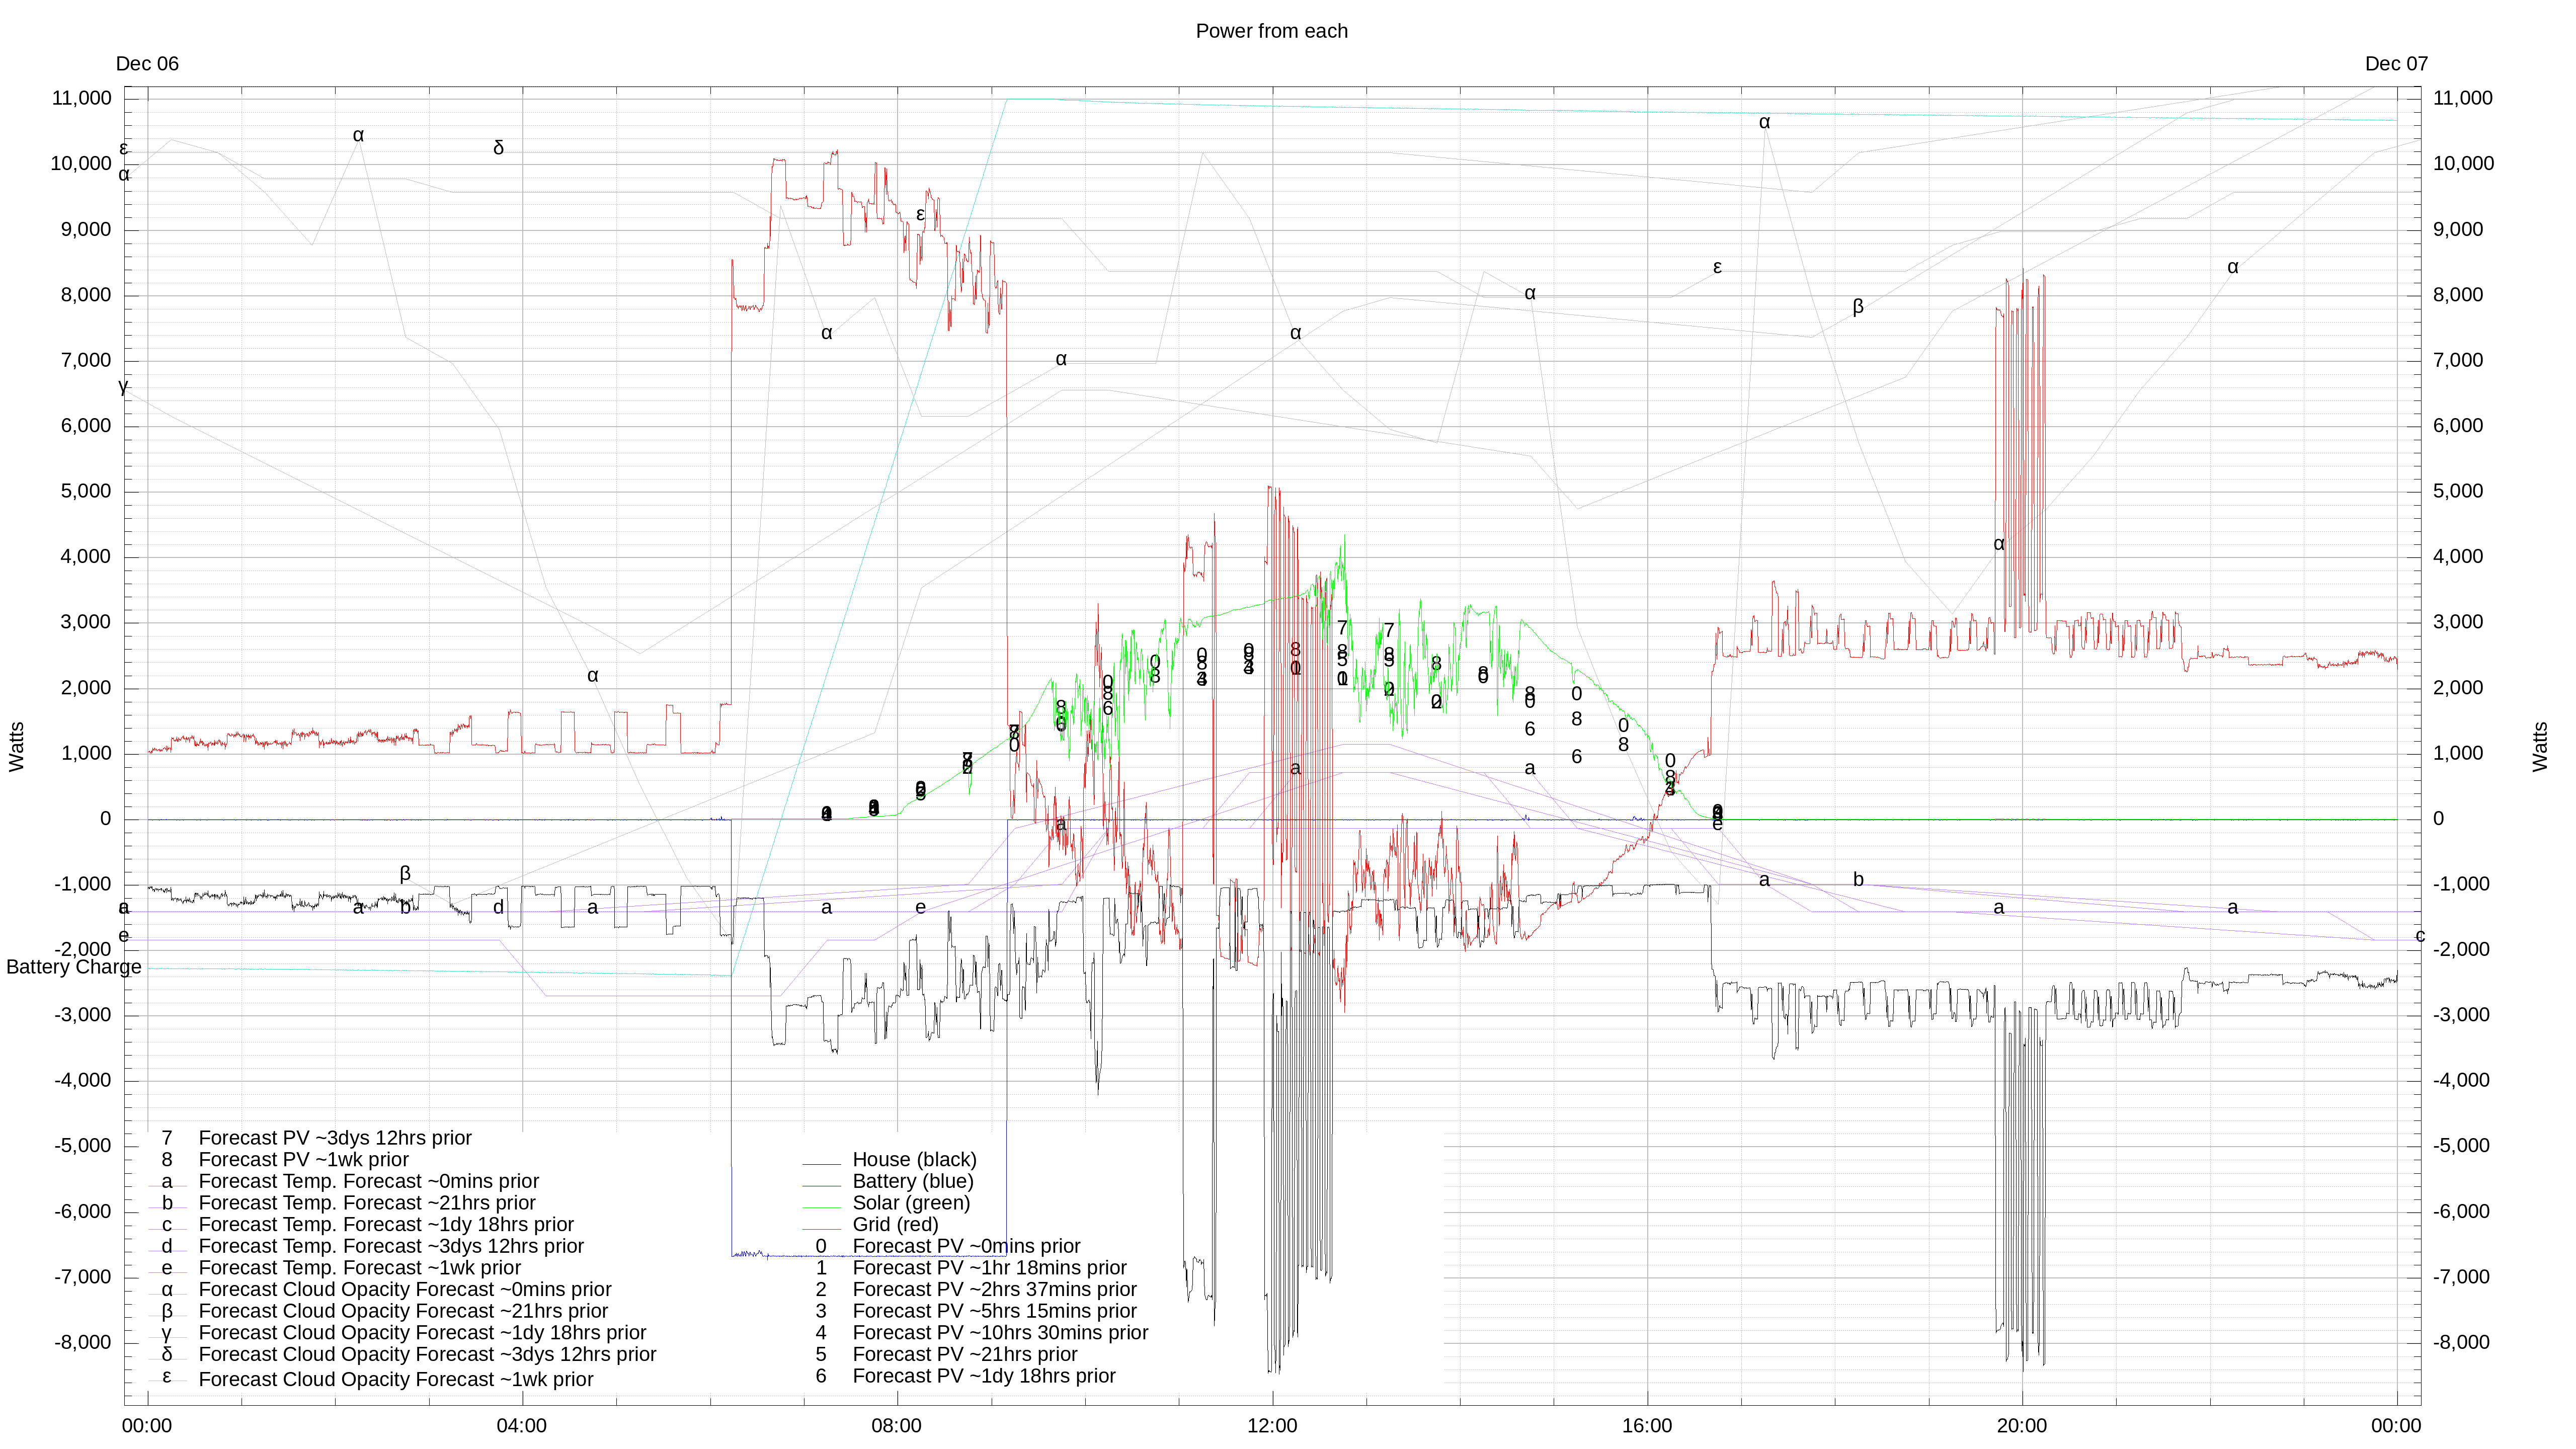This screenshot has width=2576, height=1449.
Task: Click legend 'Forecast PV ~2hrs 37mins prior'
Action: click(994, 1290)
